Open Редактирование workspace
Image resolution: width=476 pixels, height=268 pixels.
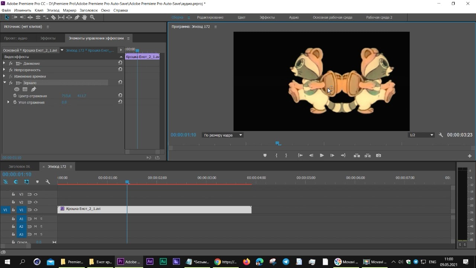tap(210, 17)
